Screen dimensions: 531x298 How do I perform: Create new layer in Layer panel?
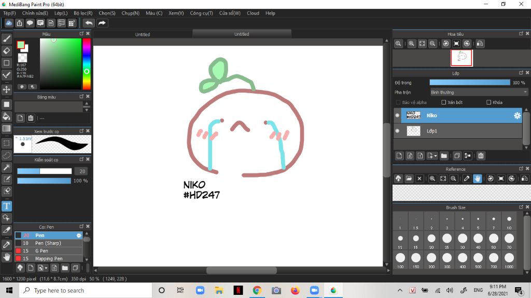[399, 156]
